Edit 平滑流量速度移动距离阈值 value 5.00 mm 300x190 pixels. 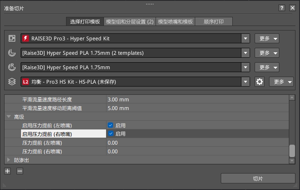(x=197, y=108)
